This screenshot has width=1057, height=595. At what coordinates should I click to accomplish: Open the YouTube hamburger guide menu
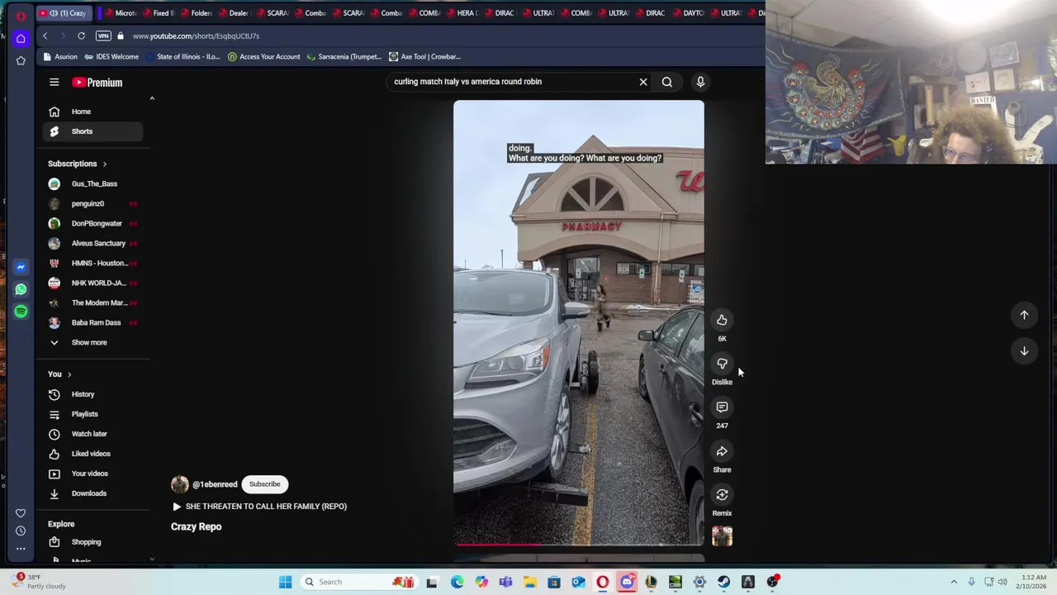point(54,82)
